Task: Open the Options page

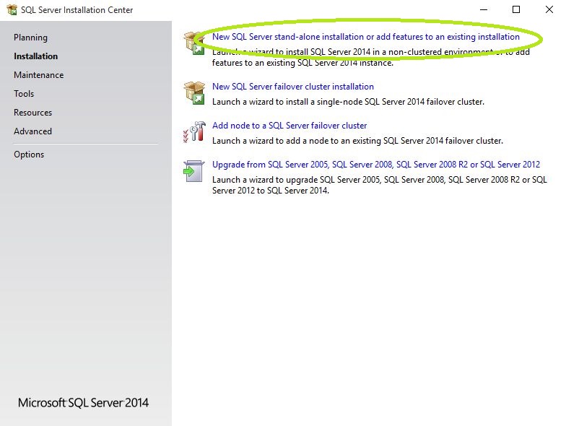Action: click(x=29, y=155)
